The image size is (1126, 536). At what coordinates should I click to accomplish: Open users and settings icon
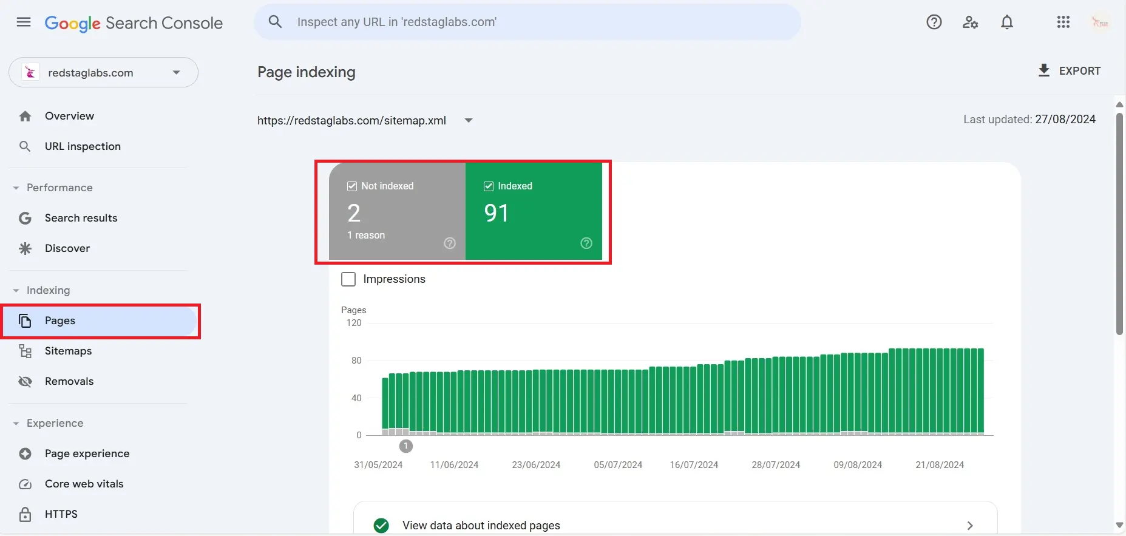(x=970, y=22)
